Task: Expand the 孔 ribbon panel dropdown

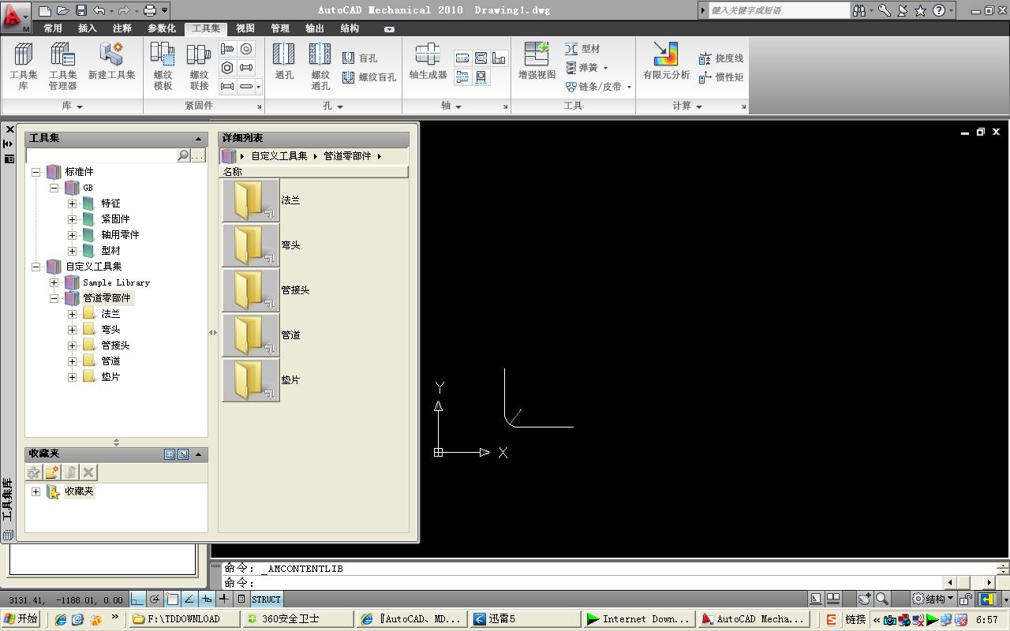Action: point(340,106)
